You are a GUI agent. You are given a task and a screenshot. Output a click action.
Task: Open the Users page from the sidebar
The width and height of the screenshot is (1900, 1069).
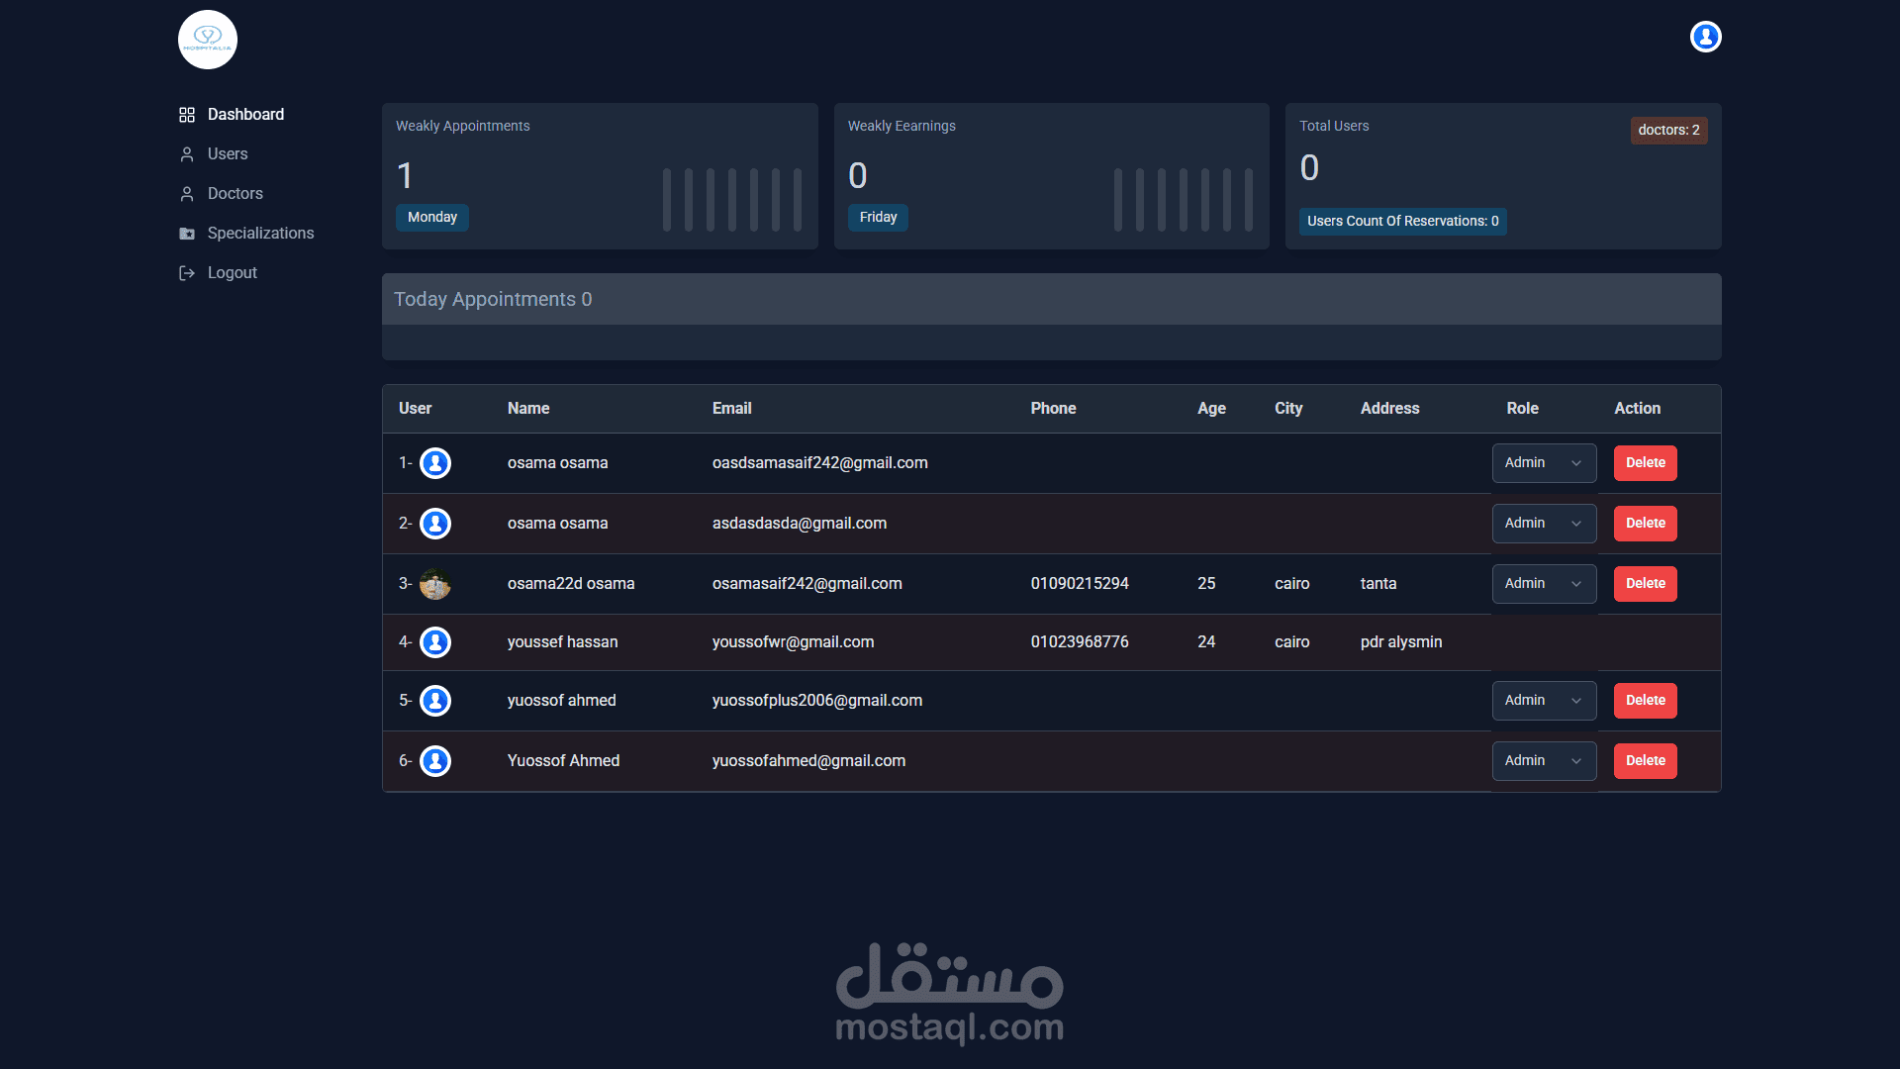tap(228, 154)
